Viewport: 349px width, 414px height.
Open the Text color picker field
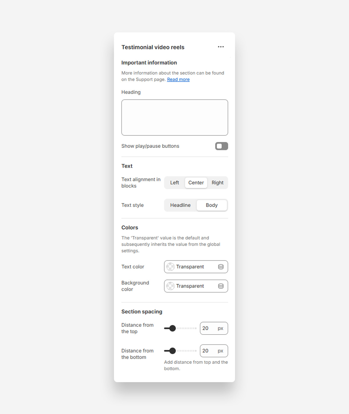193,267
